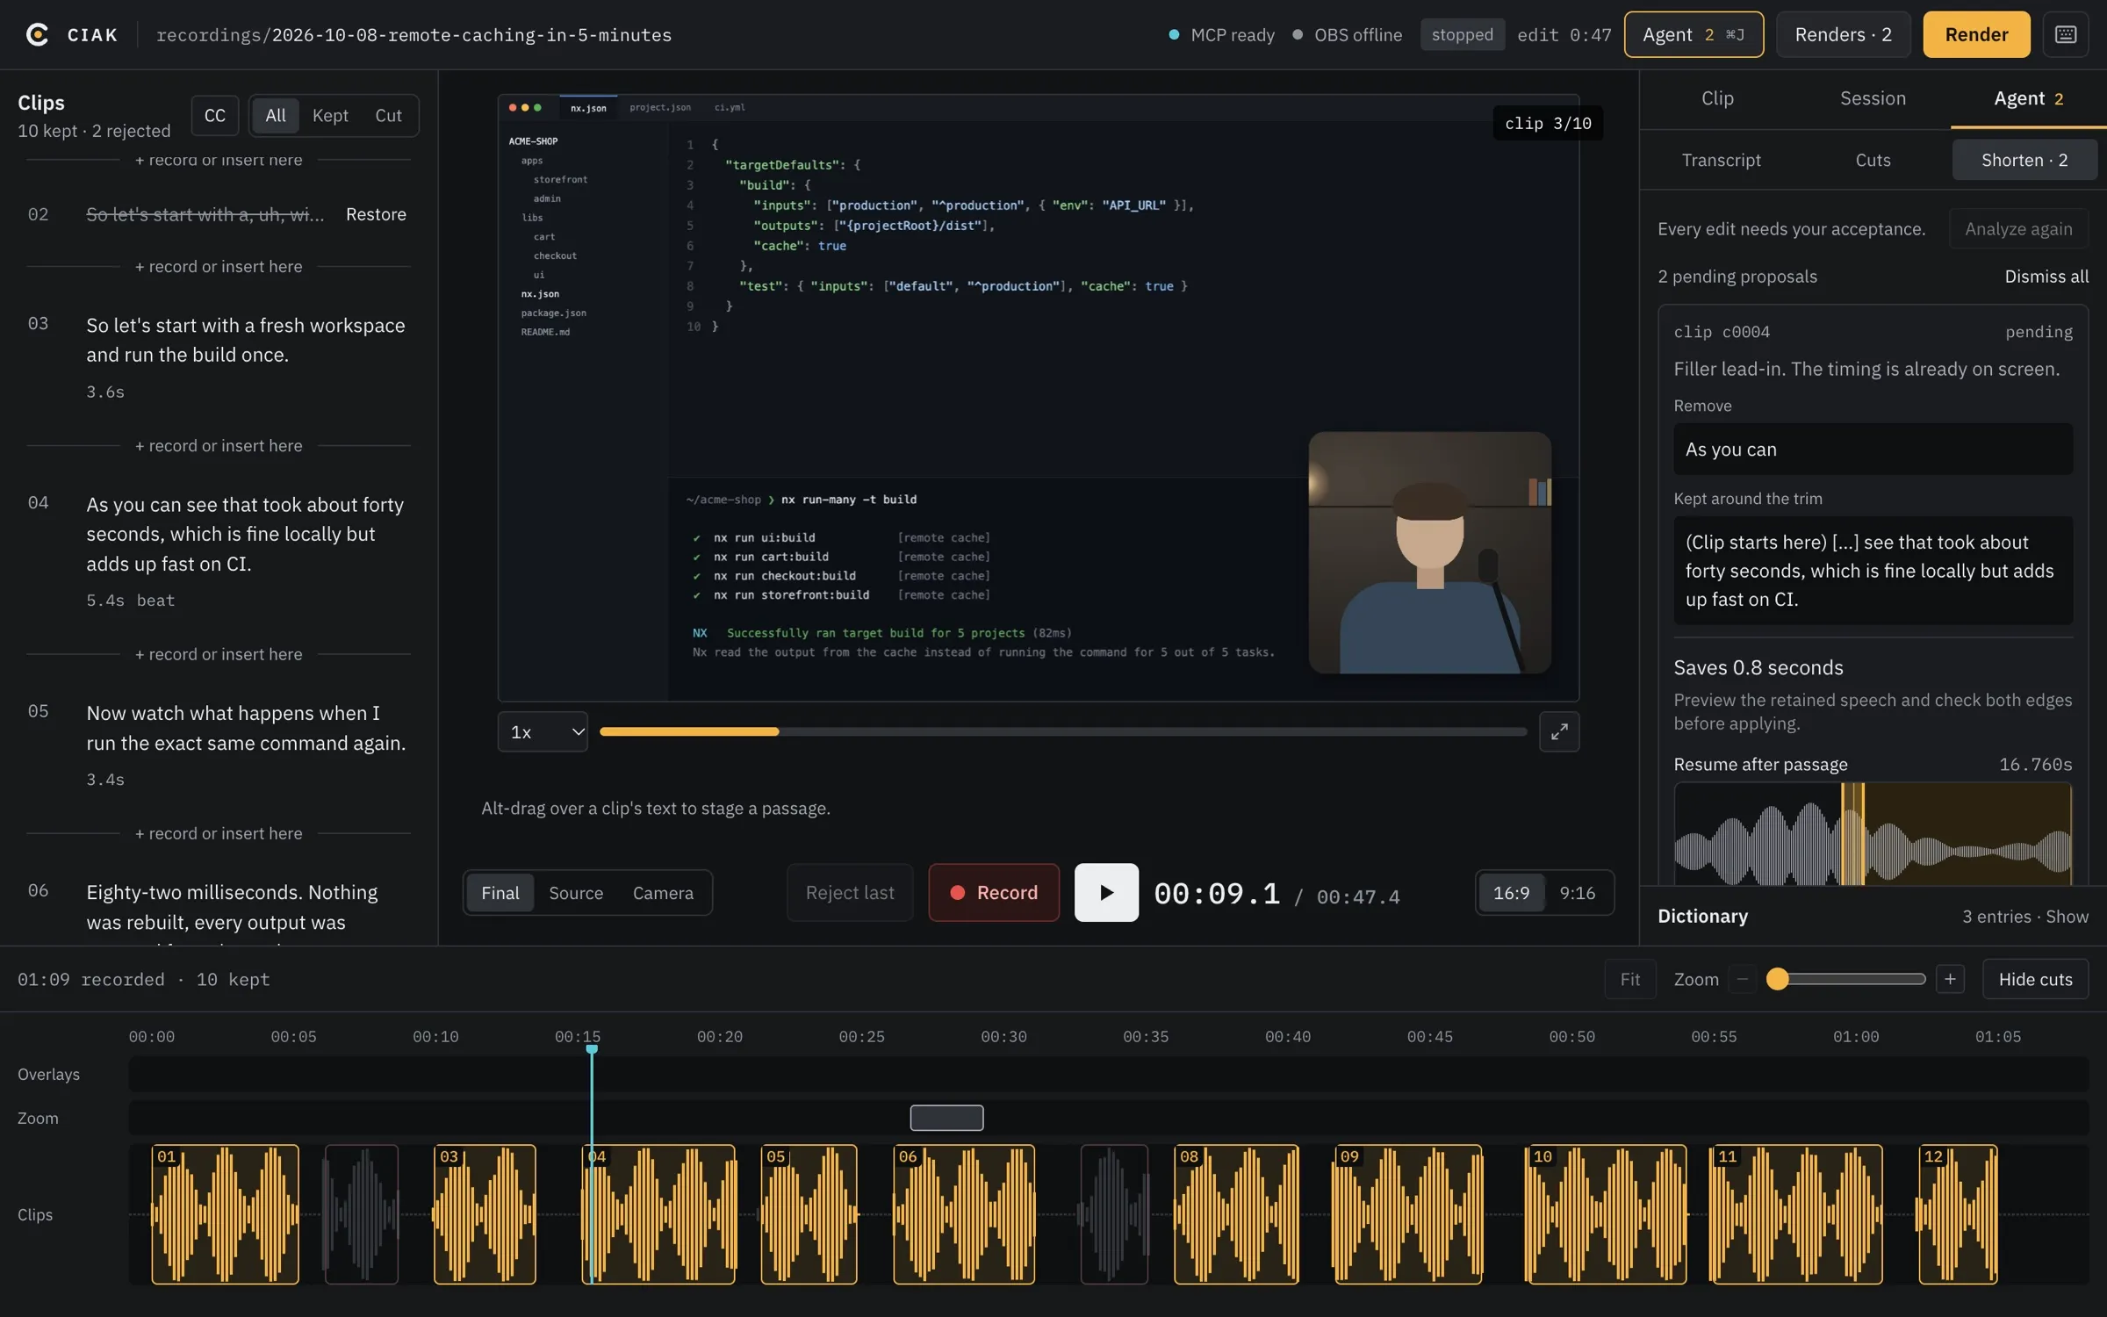This screenshot has height=1317, width=2107.
Task: Switch to the Clip tab
Action: [1717, 98]
